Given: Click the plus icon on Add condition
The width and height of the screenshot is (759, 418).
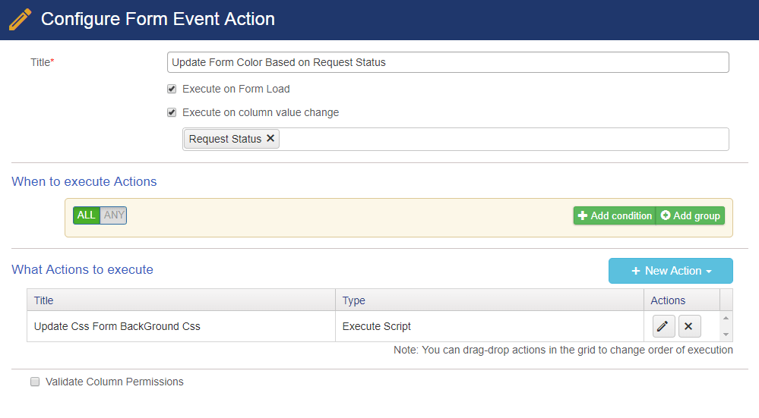Looking at the screenshot, I should point(583,215).
